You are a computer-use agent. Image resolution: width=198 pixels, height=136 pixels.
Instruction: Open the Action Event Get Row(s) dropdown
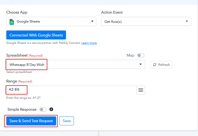point(146,21)
